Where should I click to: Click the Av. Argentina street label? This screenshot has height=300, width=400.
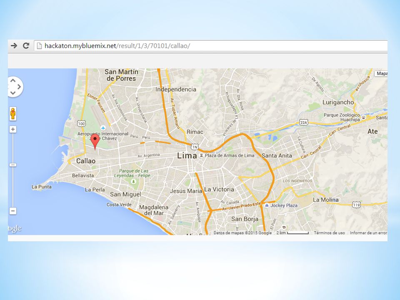click(149, 155)
